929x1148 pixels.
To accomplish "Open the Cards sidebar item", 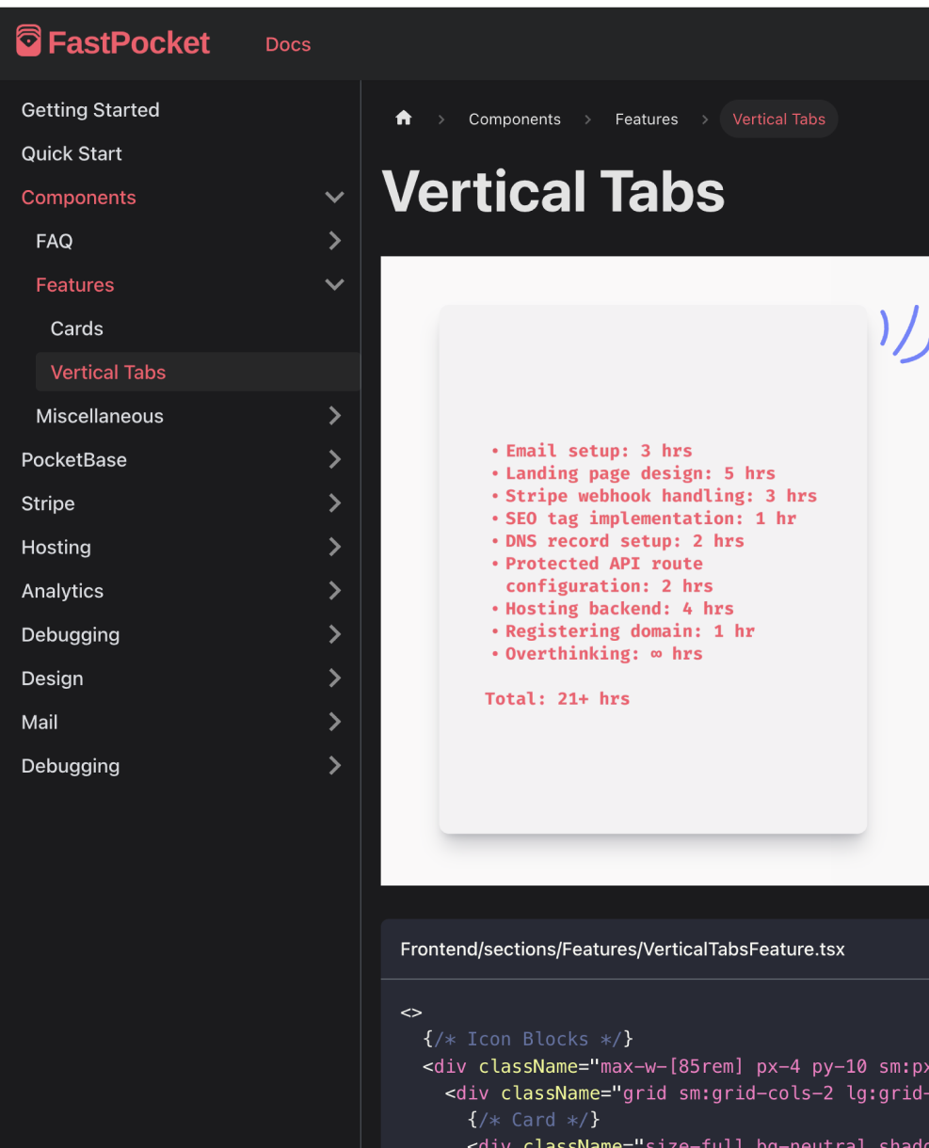I will tap(77, 328).
